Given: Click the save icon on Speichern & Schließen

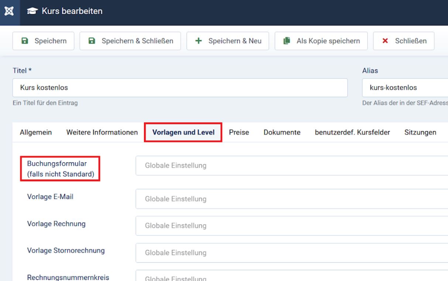Looking at the screenshot, I should click(92, 41).
